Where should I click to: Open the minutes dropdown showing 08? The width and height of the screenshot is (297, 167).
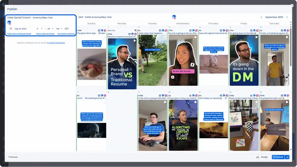(x=50, y=29)
